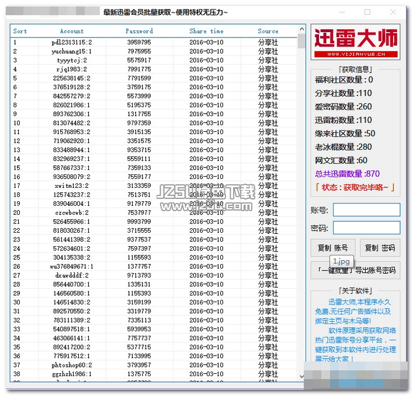This screenshot has width=413, height=396.
Task: Minimize the 迅雷 window
Action: pos(342,12)
